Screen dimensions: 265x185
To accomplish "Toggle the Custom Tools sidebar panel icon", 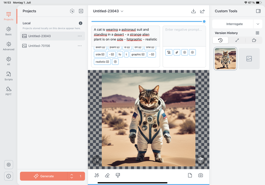I will point(258,11).
